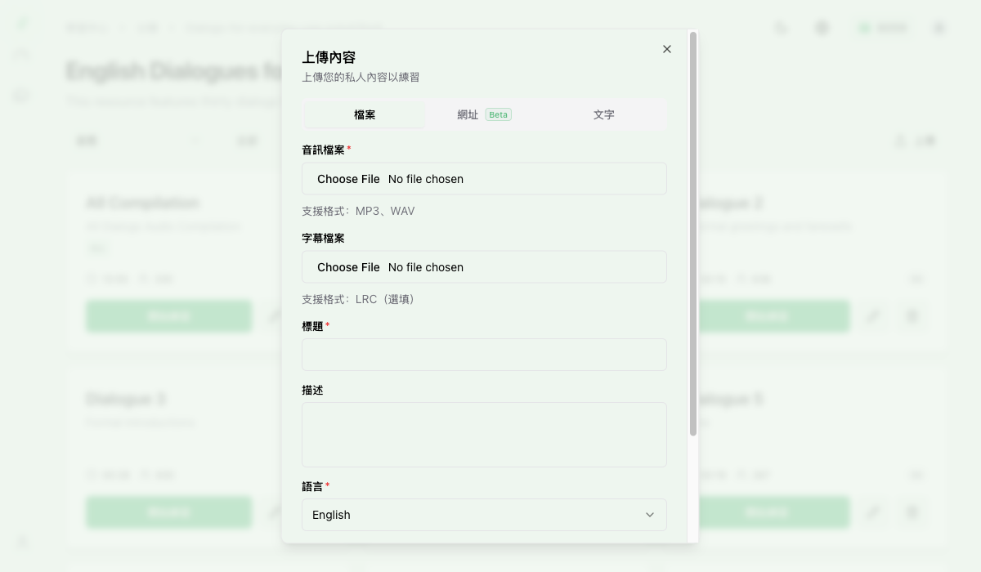Choose a subtitle file for 字幕檔案
981x572 pixels.
(x=349, y=266)
